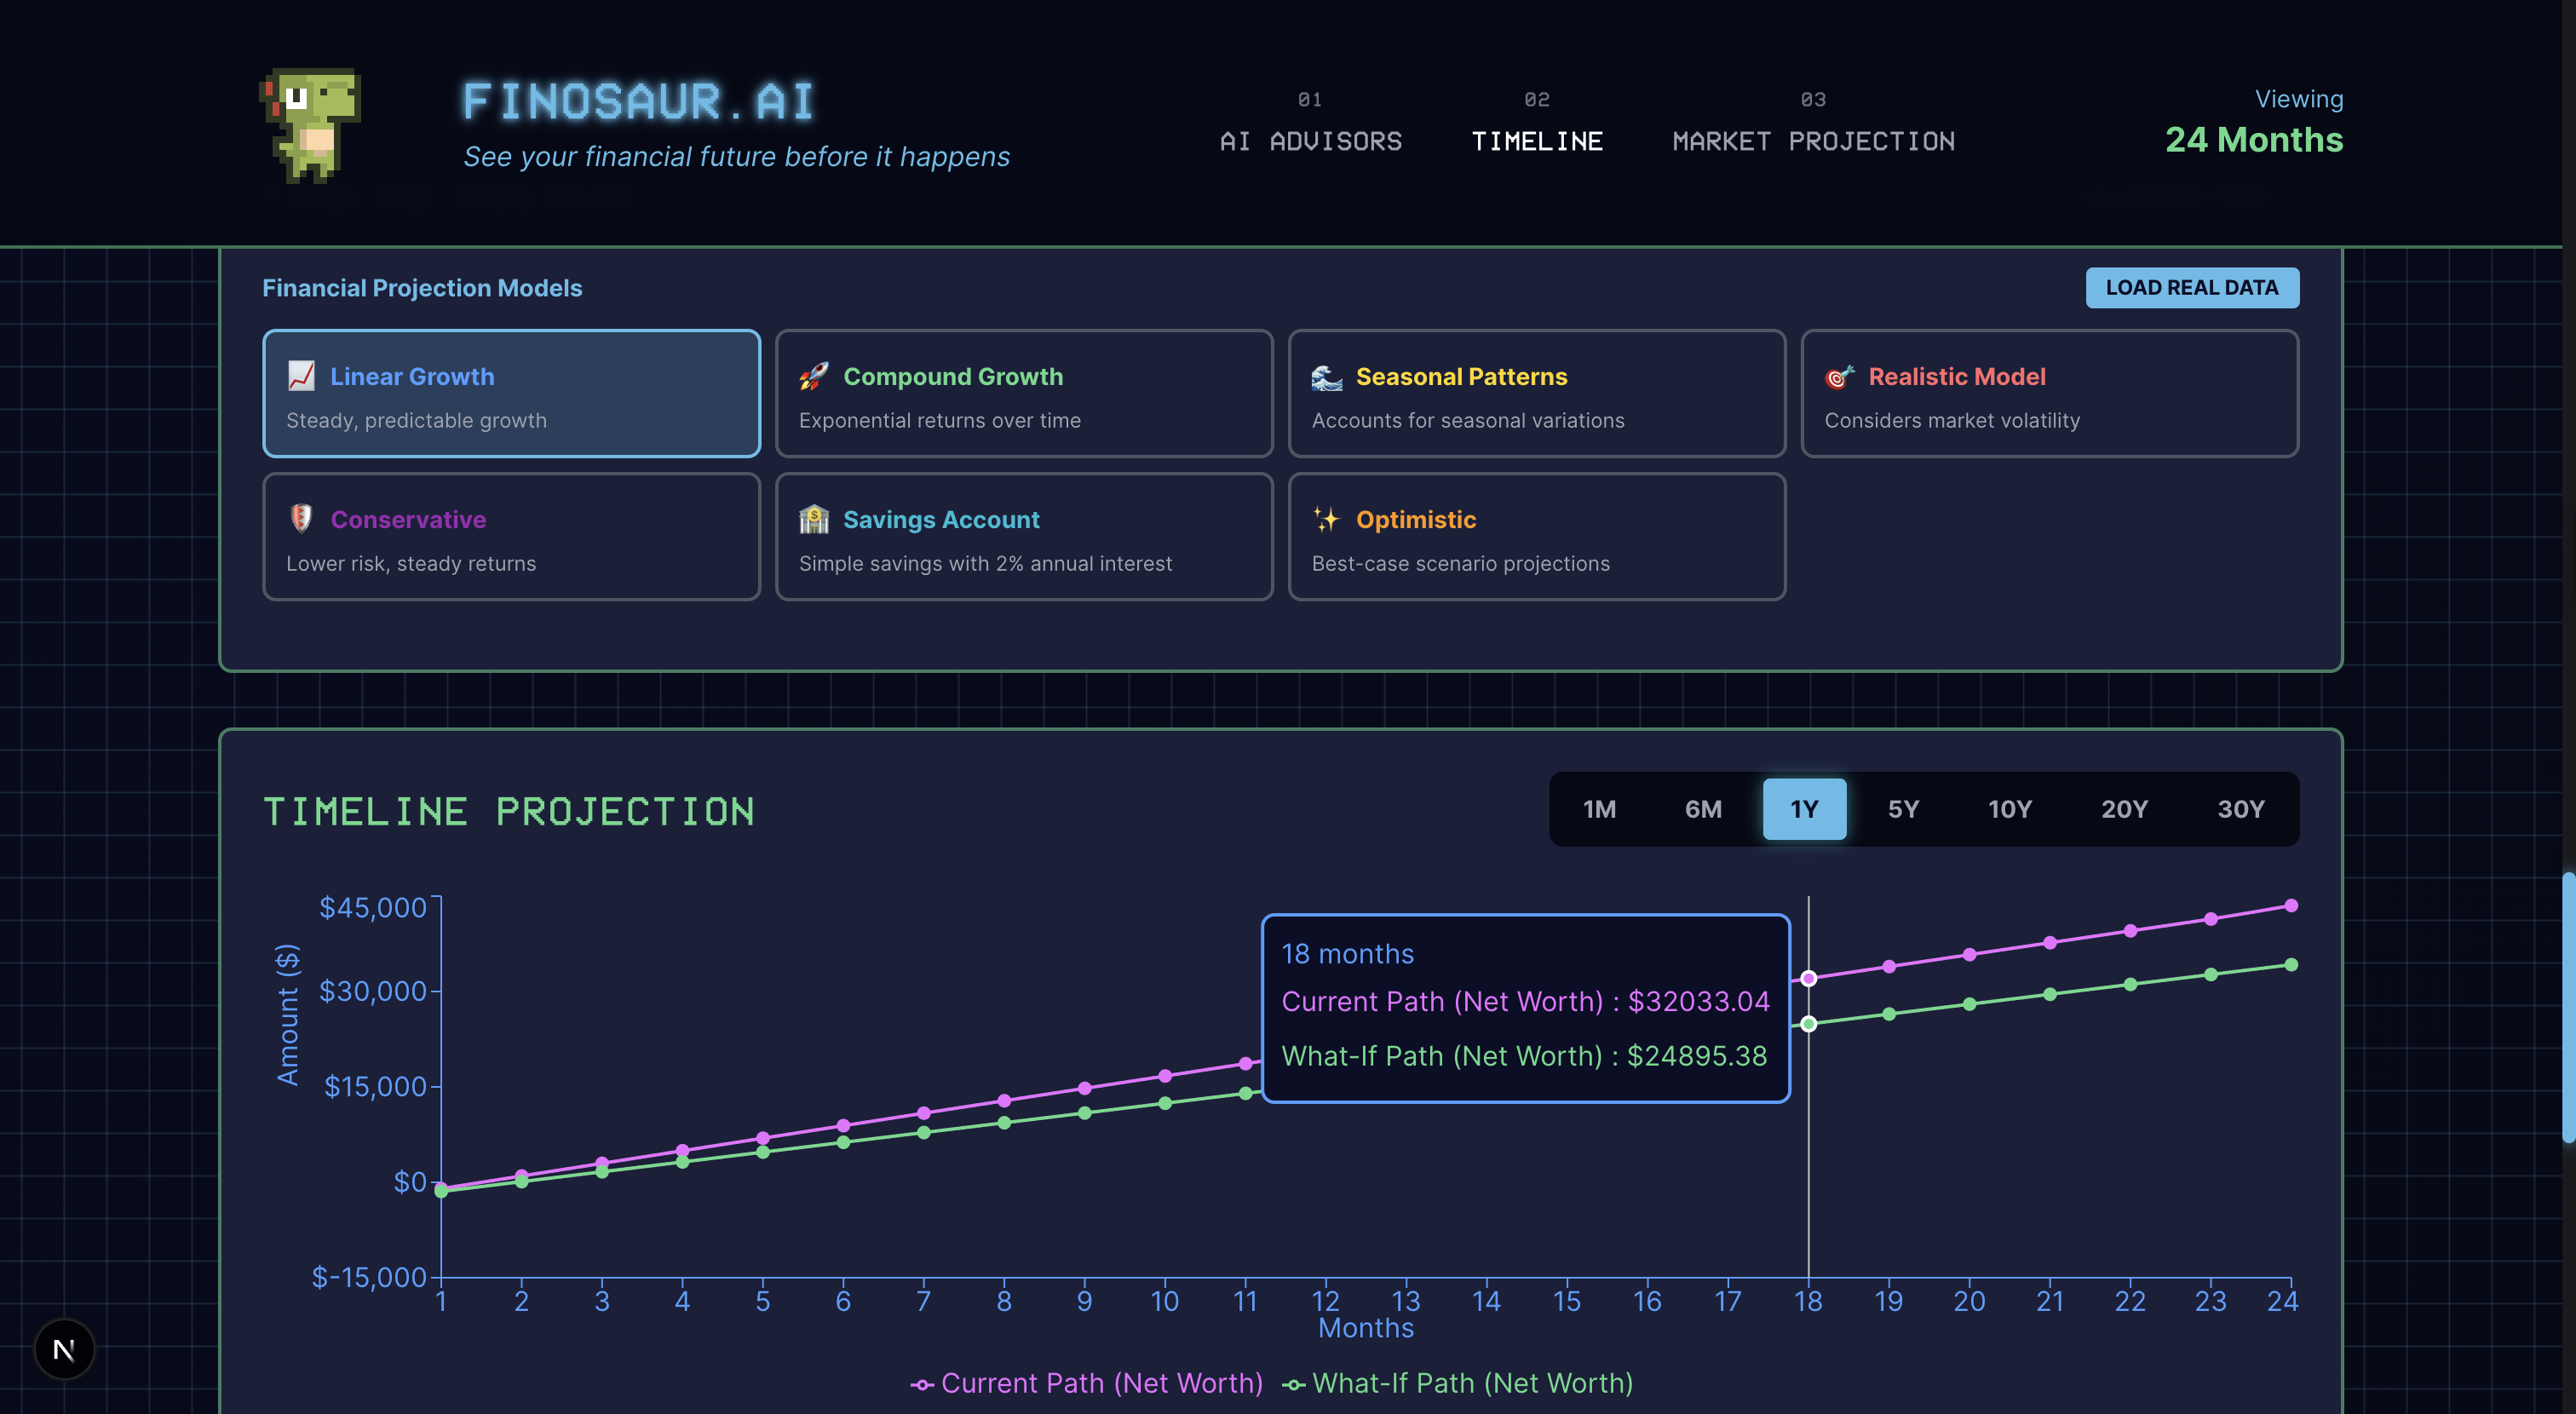Open the Next.js dev tools badge
The height and width of the screenshot is (1414, 2576).
[x=64, y=1349]
